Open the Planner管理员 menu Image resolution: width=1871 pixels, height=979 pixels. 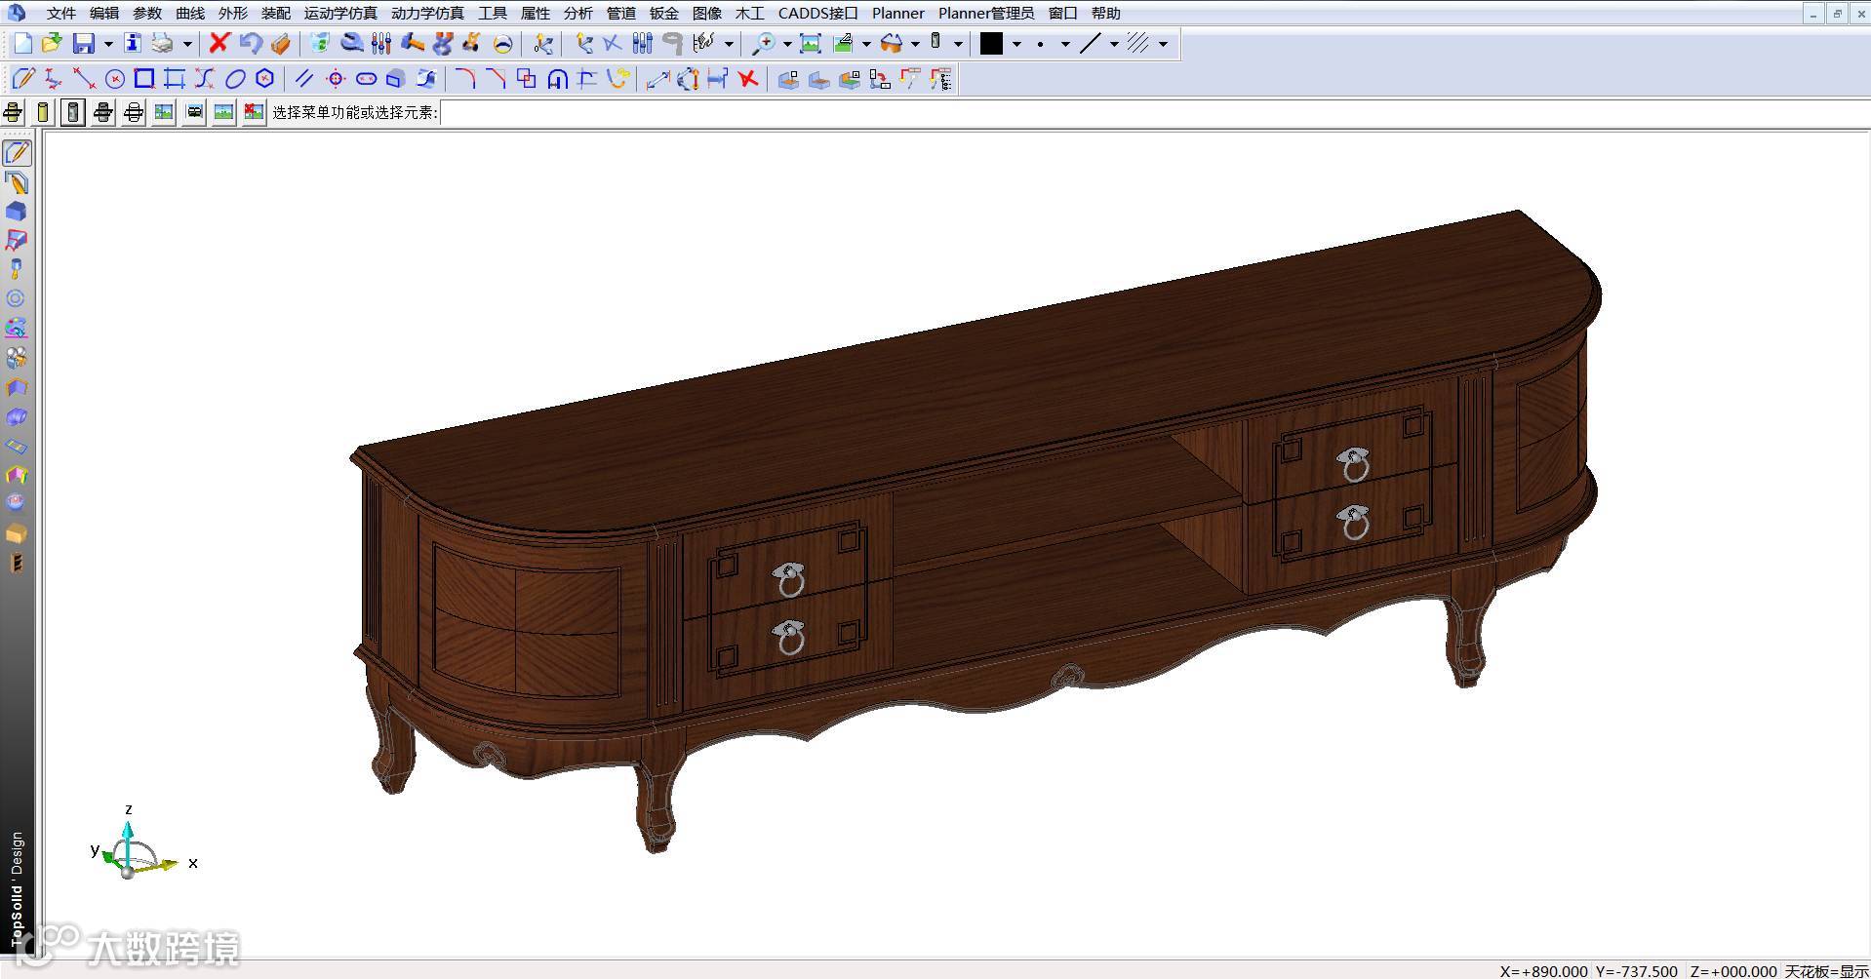pyautogui.click(x=985, y=13)
